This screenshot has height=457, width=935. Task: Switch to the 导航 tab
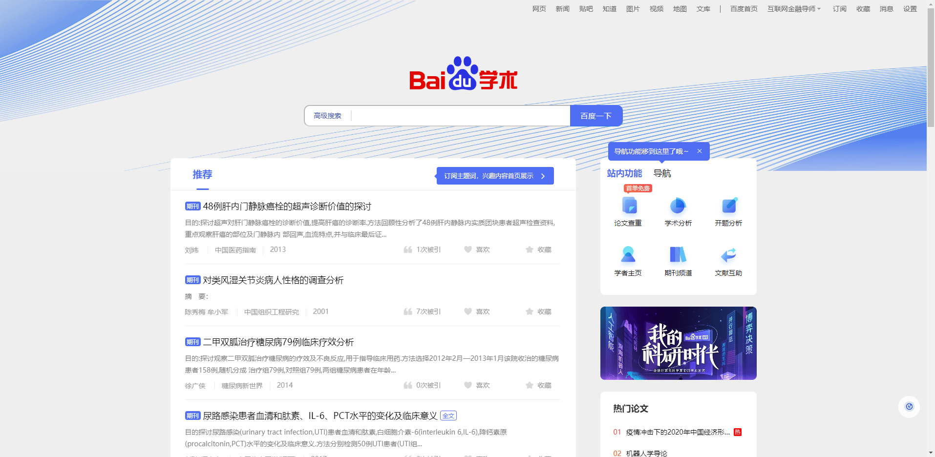662,173
